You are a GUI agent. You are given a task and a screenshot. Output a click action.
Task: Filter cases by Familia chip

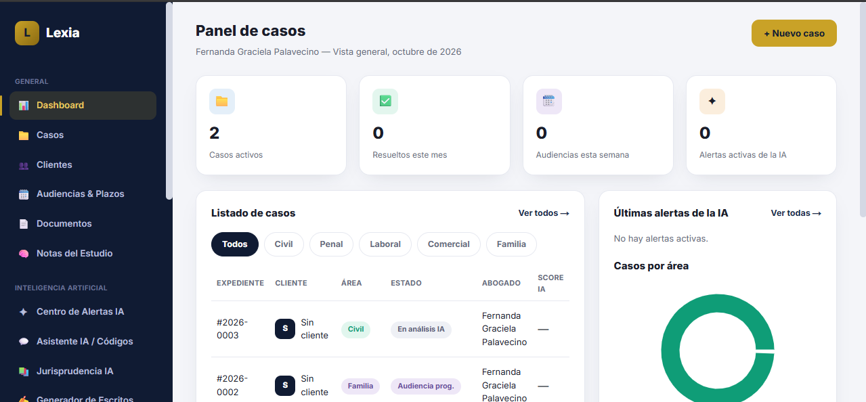click(x=511, y=244)
